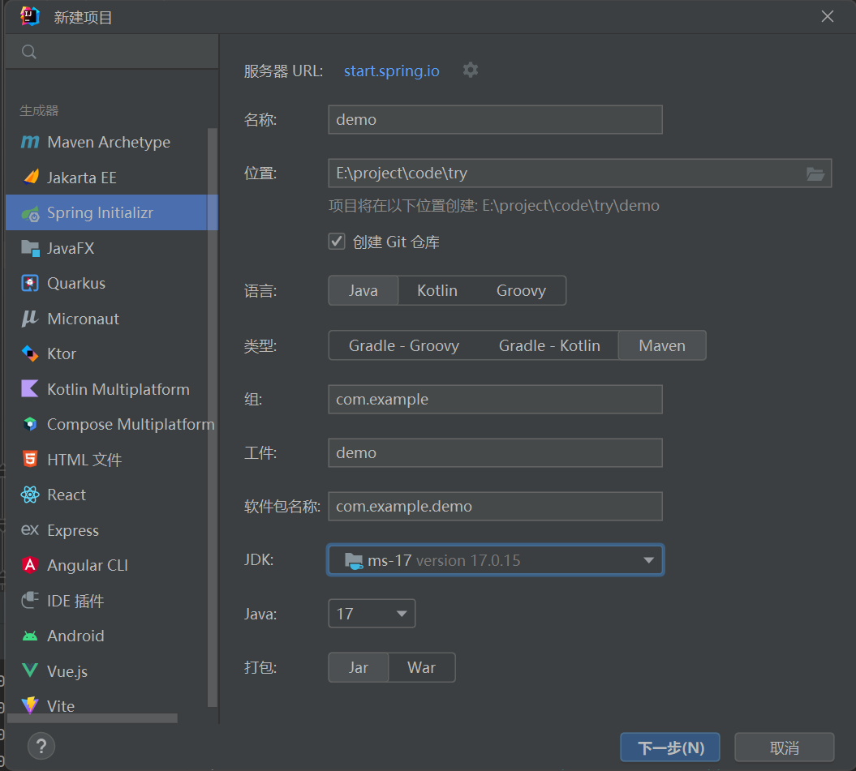Click the Android robot icon

tap(30, 636)
